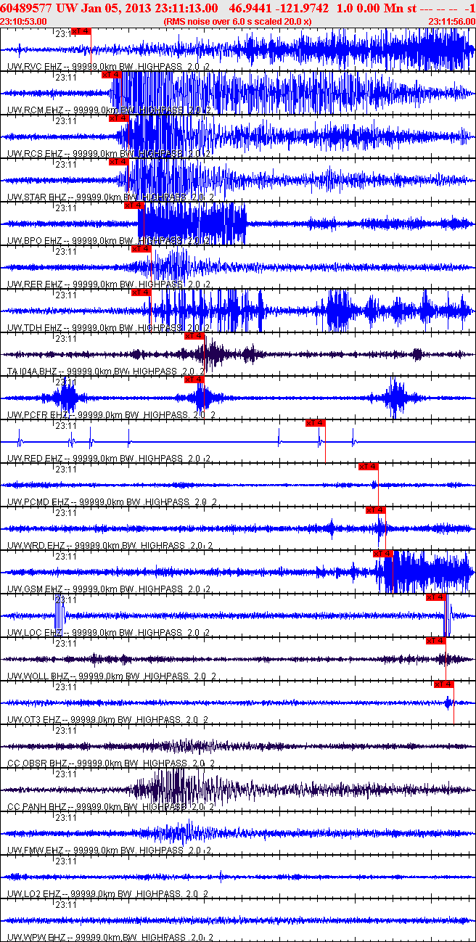Click the start time 23:10:53.00 label

tap(23, 22)
